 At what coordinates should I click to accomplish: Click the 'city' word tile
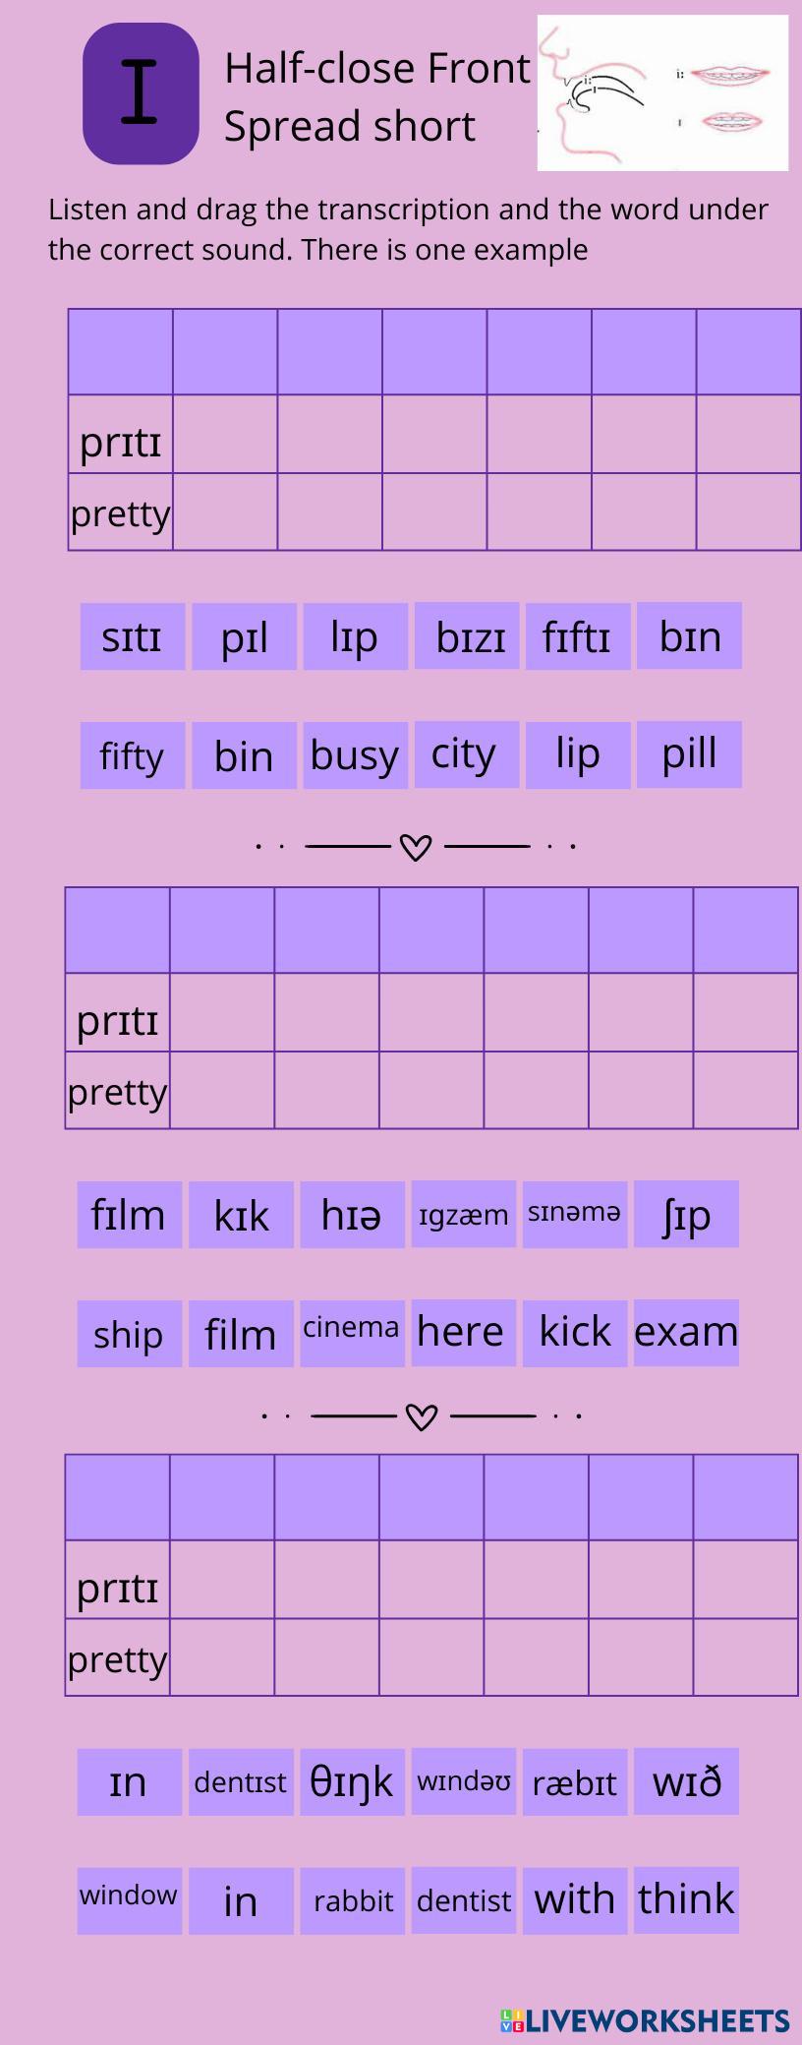pyautogui.click(x=467, y=754)
